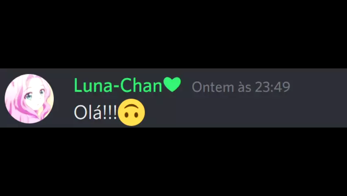Click the word Ontem in timestamp
The width and height of the screenshot is (347, 196).
[x=213, y=87]
